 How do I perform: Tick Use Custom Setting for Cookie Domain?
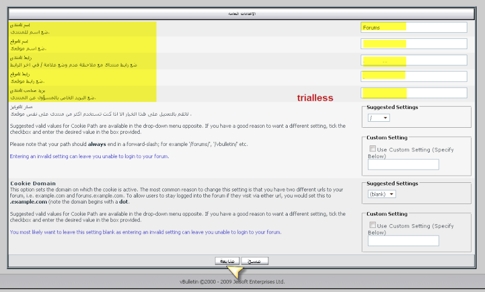(x=372, y=225)
